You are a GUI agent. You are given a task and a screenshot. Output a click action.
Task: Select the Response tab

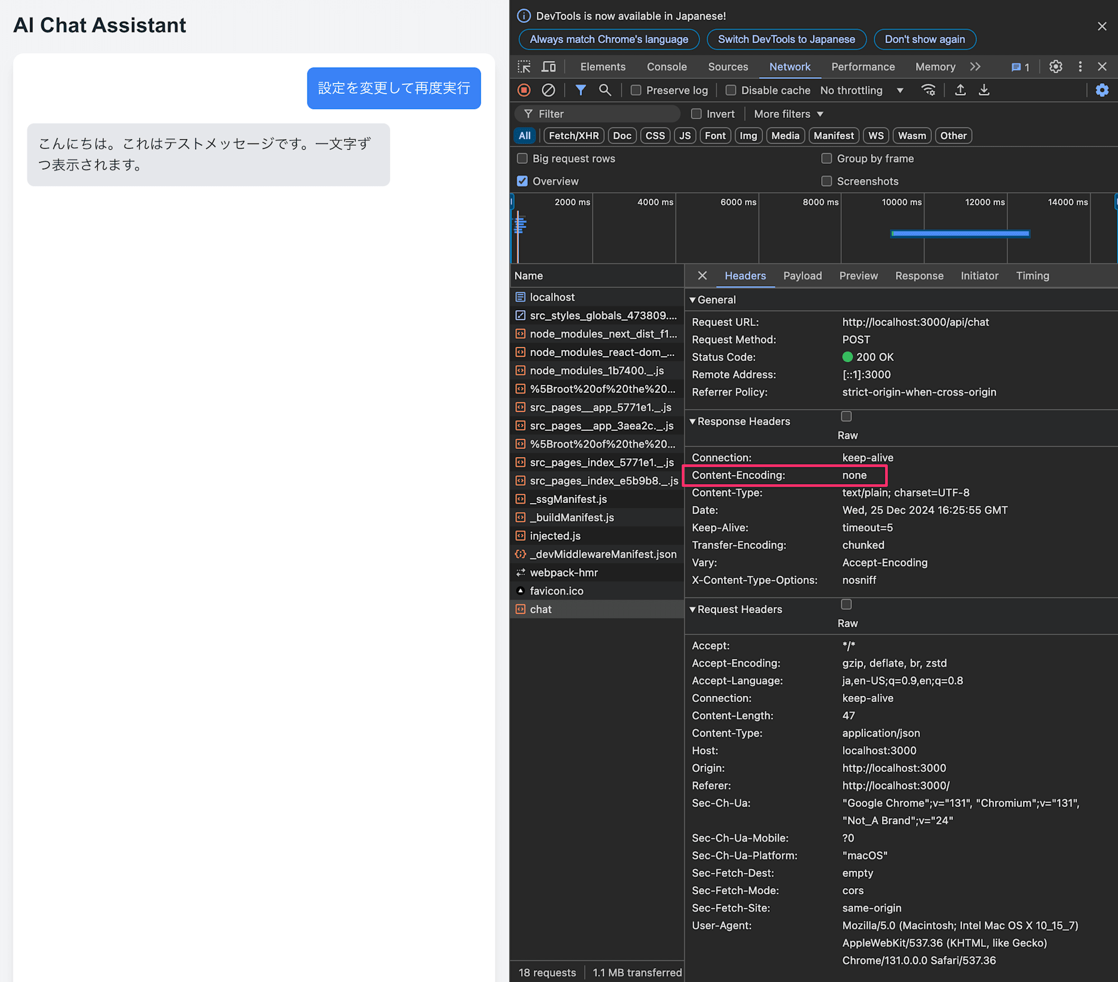point(917,276)
